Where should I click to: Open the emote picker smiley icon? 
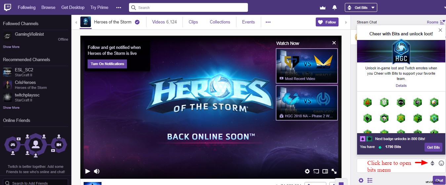(441, 163)
